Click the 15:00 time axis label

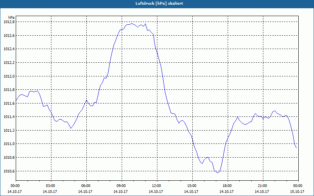191,186
